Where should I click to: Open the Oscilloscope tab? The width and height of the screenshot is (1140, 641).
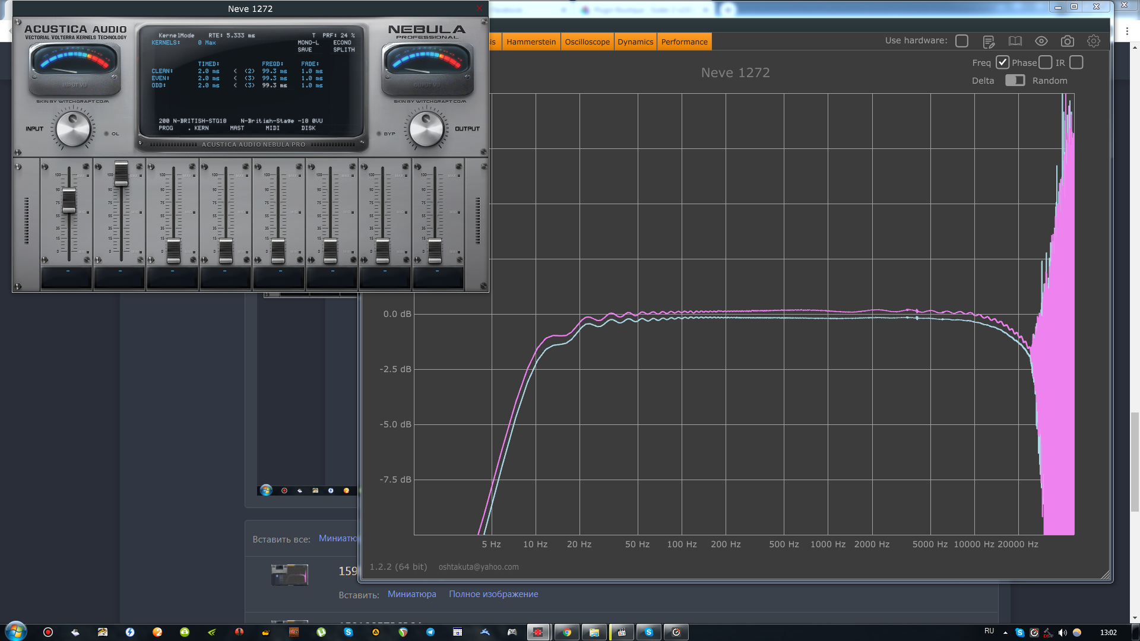point(587,42)
